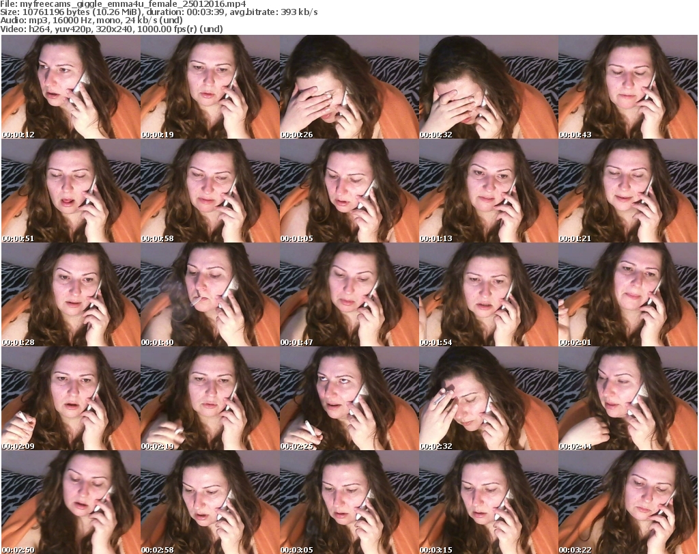Viewport: 699px width, 554px height.
Task: Select the thumbnail at timestamp 00:00:32
Action: [x=488, y=87]
